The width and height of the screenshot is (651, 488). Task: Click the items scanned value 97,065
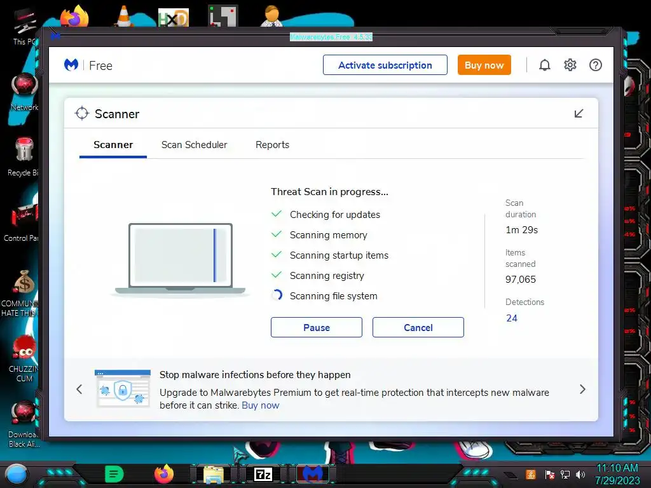[521, 280]
